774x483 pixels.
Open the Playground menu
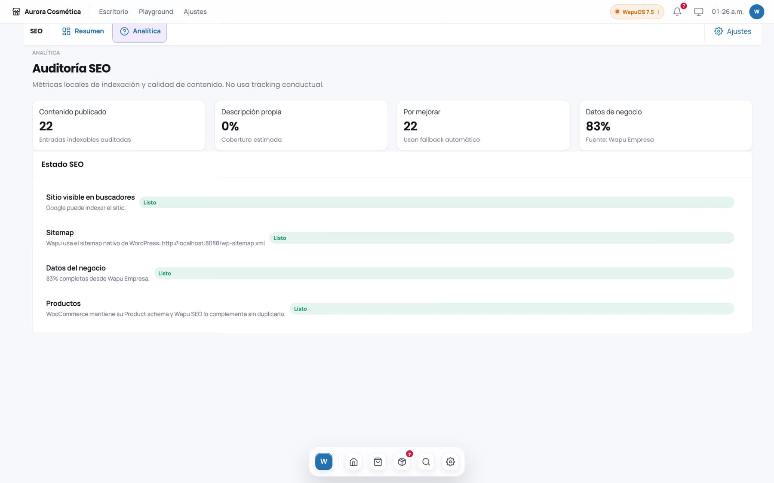tap(156, 12)
